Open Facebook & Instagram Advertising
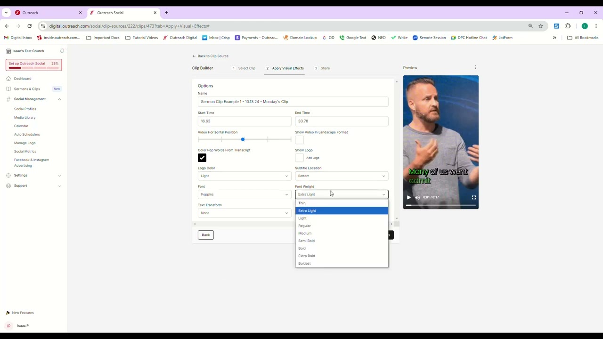The image size is (603, 339). click(x=32, y=162)
